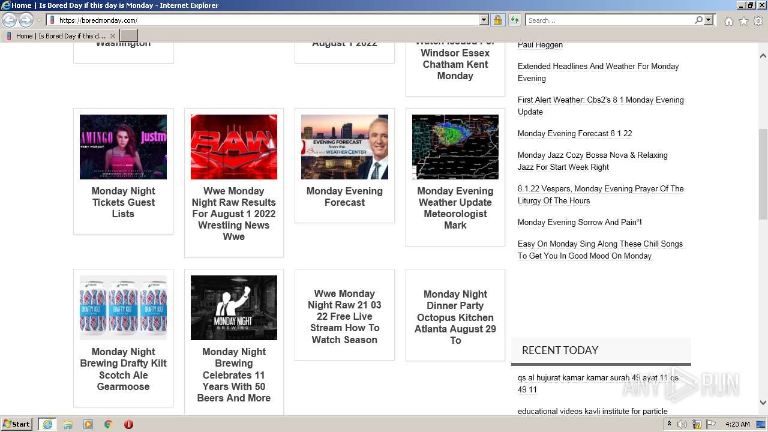Expand the address bar history dropdown

pos(484,20)
